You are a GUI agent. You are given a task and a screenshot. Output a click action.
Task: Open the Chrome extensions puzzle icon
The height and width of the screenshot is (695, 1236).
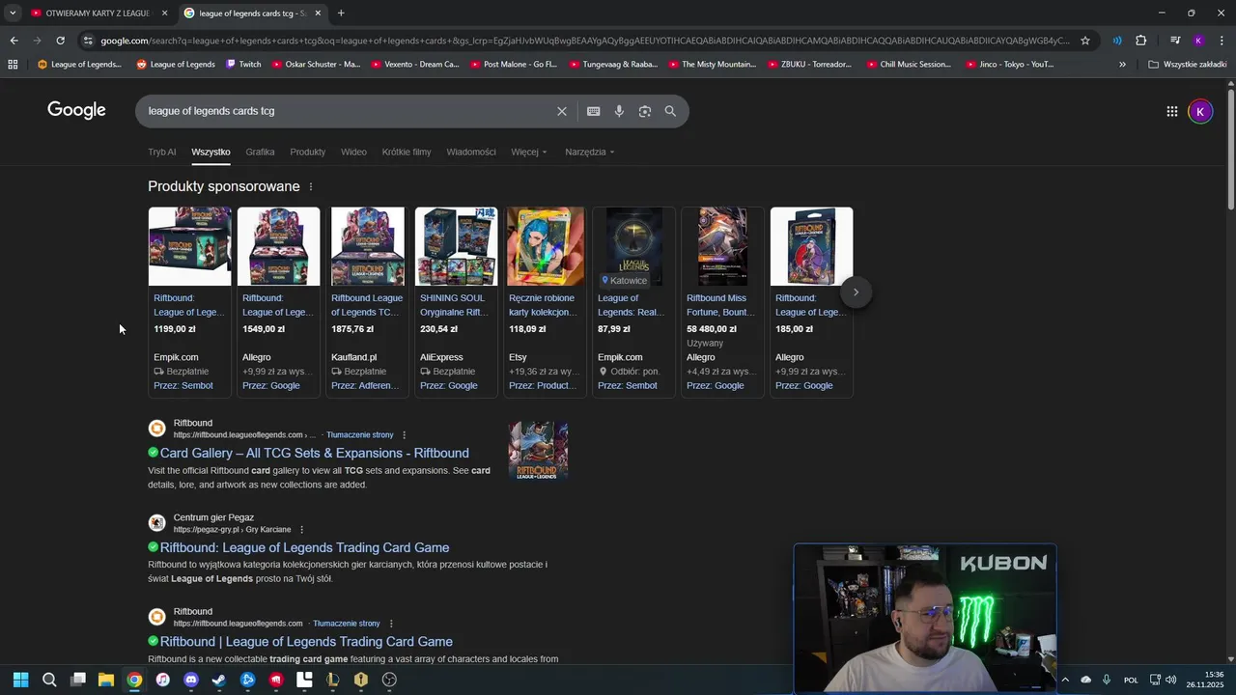[1141, 41]
